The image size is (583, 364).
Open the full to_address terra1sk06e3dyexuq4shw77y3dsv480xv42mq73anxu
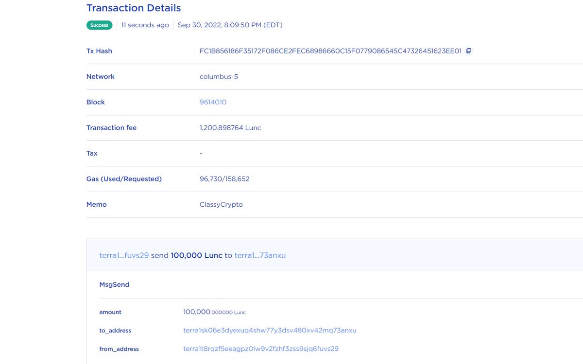click(x=270, y=331)
